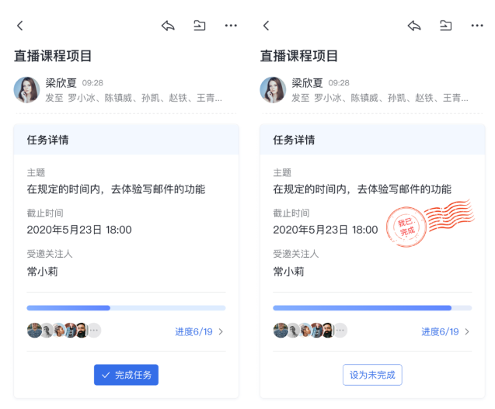This screenshot has height=409, width=495.
Task: Open sender avatar on left screen
Action: point(27,90)
